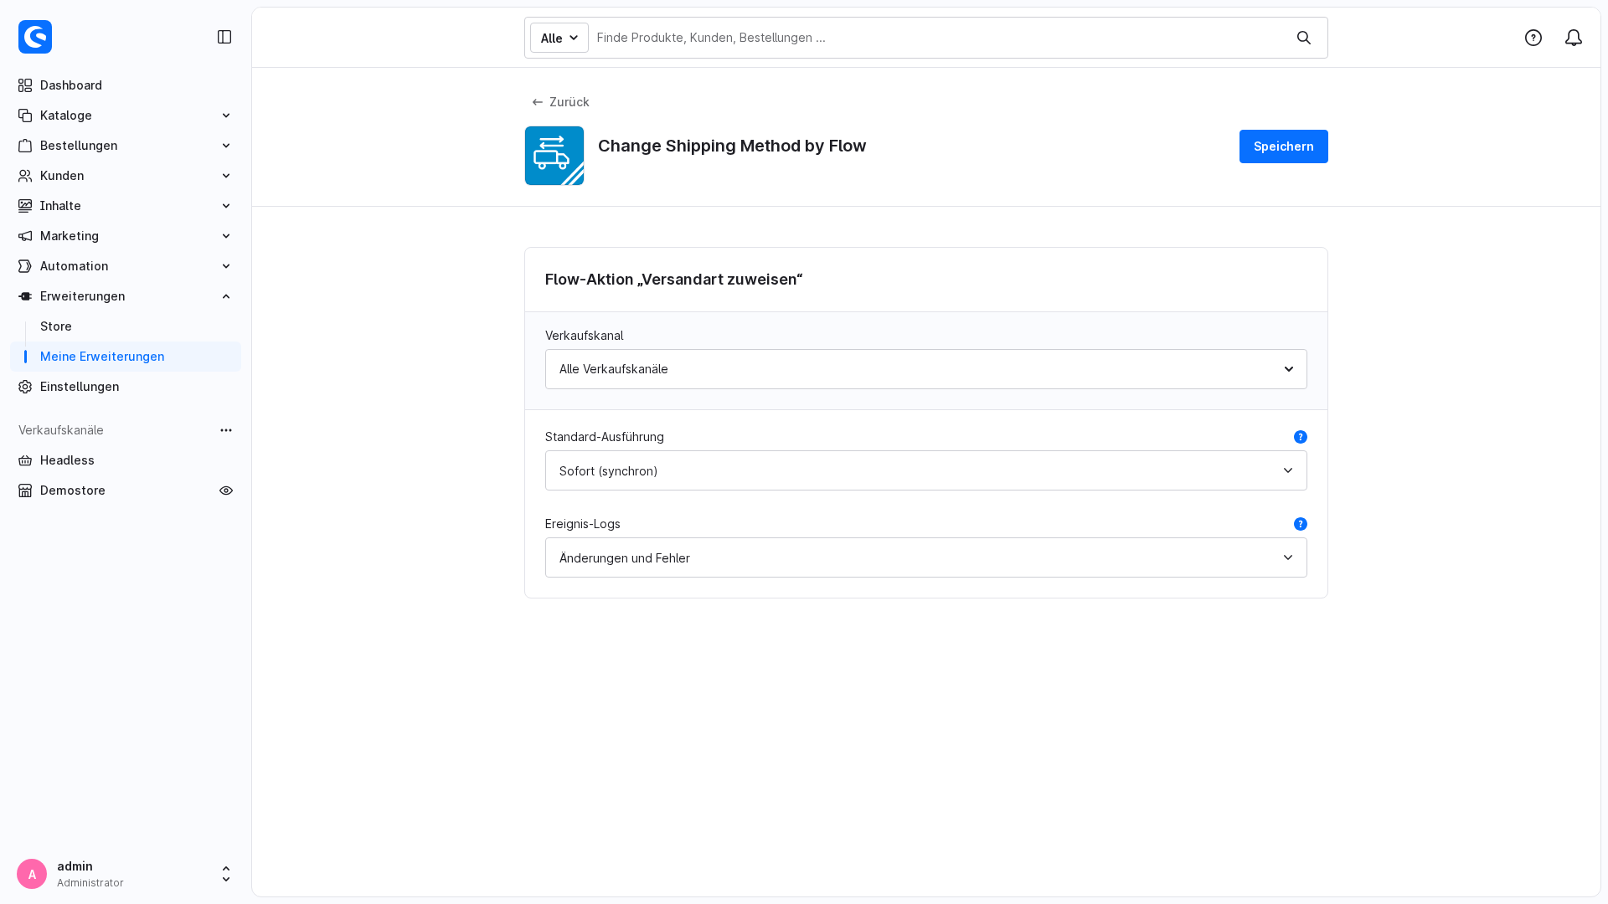Viewport: 1608px width, 904px height.
Task: Show help tooltip for Standard-Ausführung
Action: point(1301,437)
